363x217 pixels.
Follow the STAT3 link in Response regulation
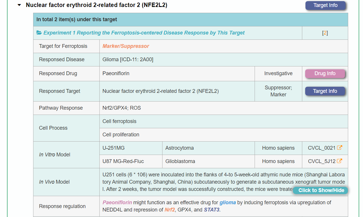click(211, 209)
